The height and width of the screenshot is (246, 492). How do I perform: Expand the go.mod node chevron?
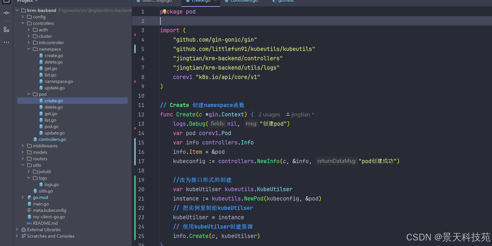point(23,197)
